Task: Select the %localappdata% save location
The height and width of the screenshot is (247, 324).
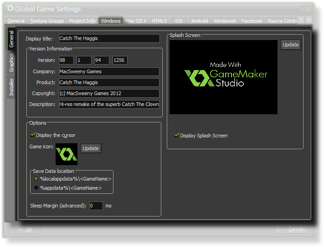Action: click(36, 179)
